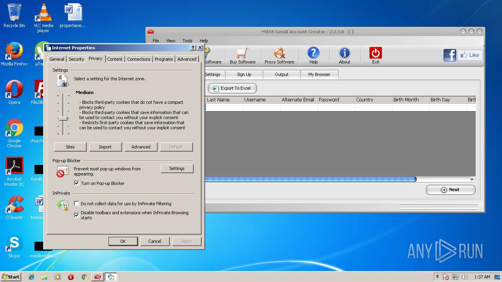The width and height of the screenshot is (502, 282).
Task: Switch to Sign Up tab
Action: click(244, 74)
